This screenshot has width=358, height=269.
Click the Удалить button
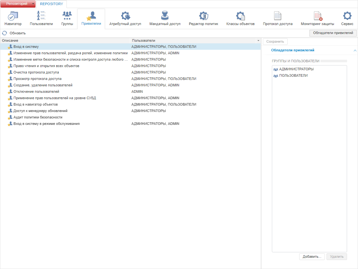point(336,256)
